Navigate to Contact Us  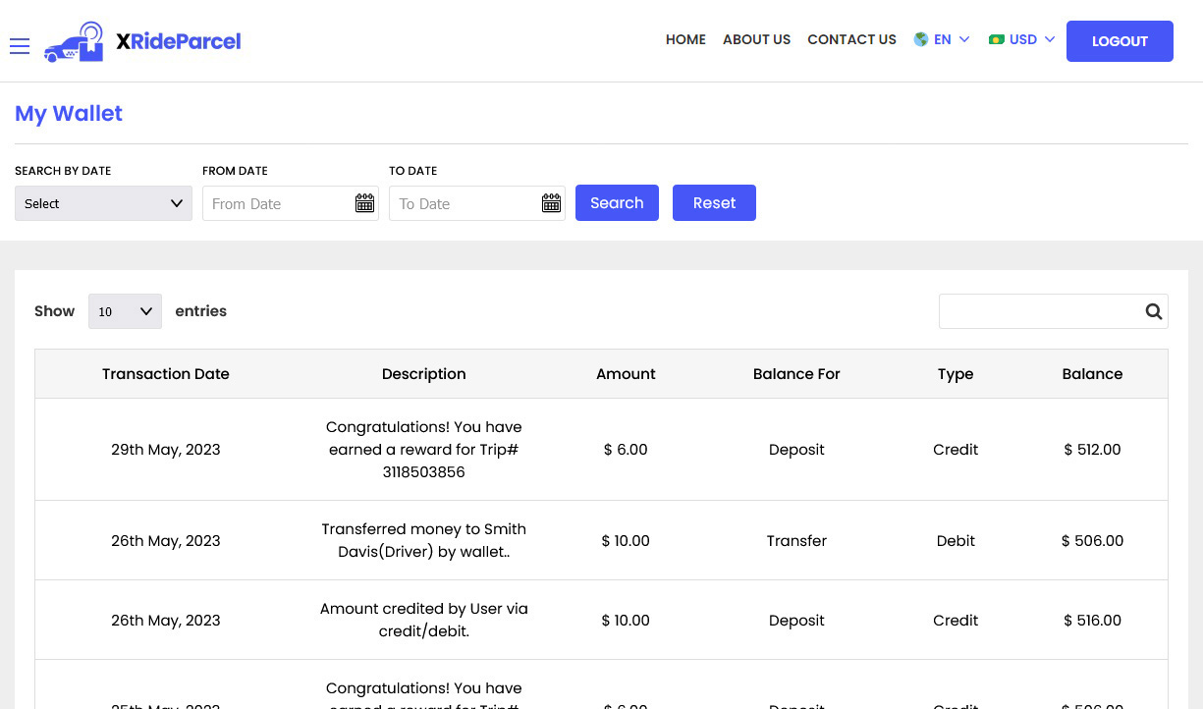tap(851, 40)
